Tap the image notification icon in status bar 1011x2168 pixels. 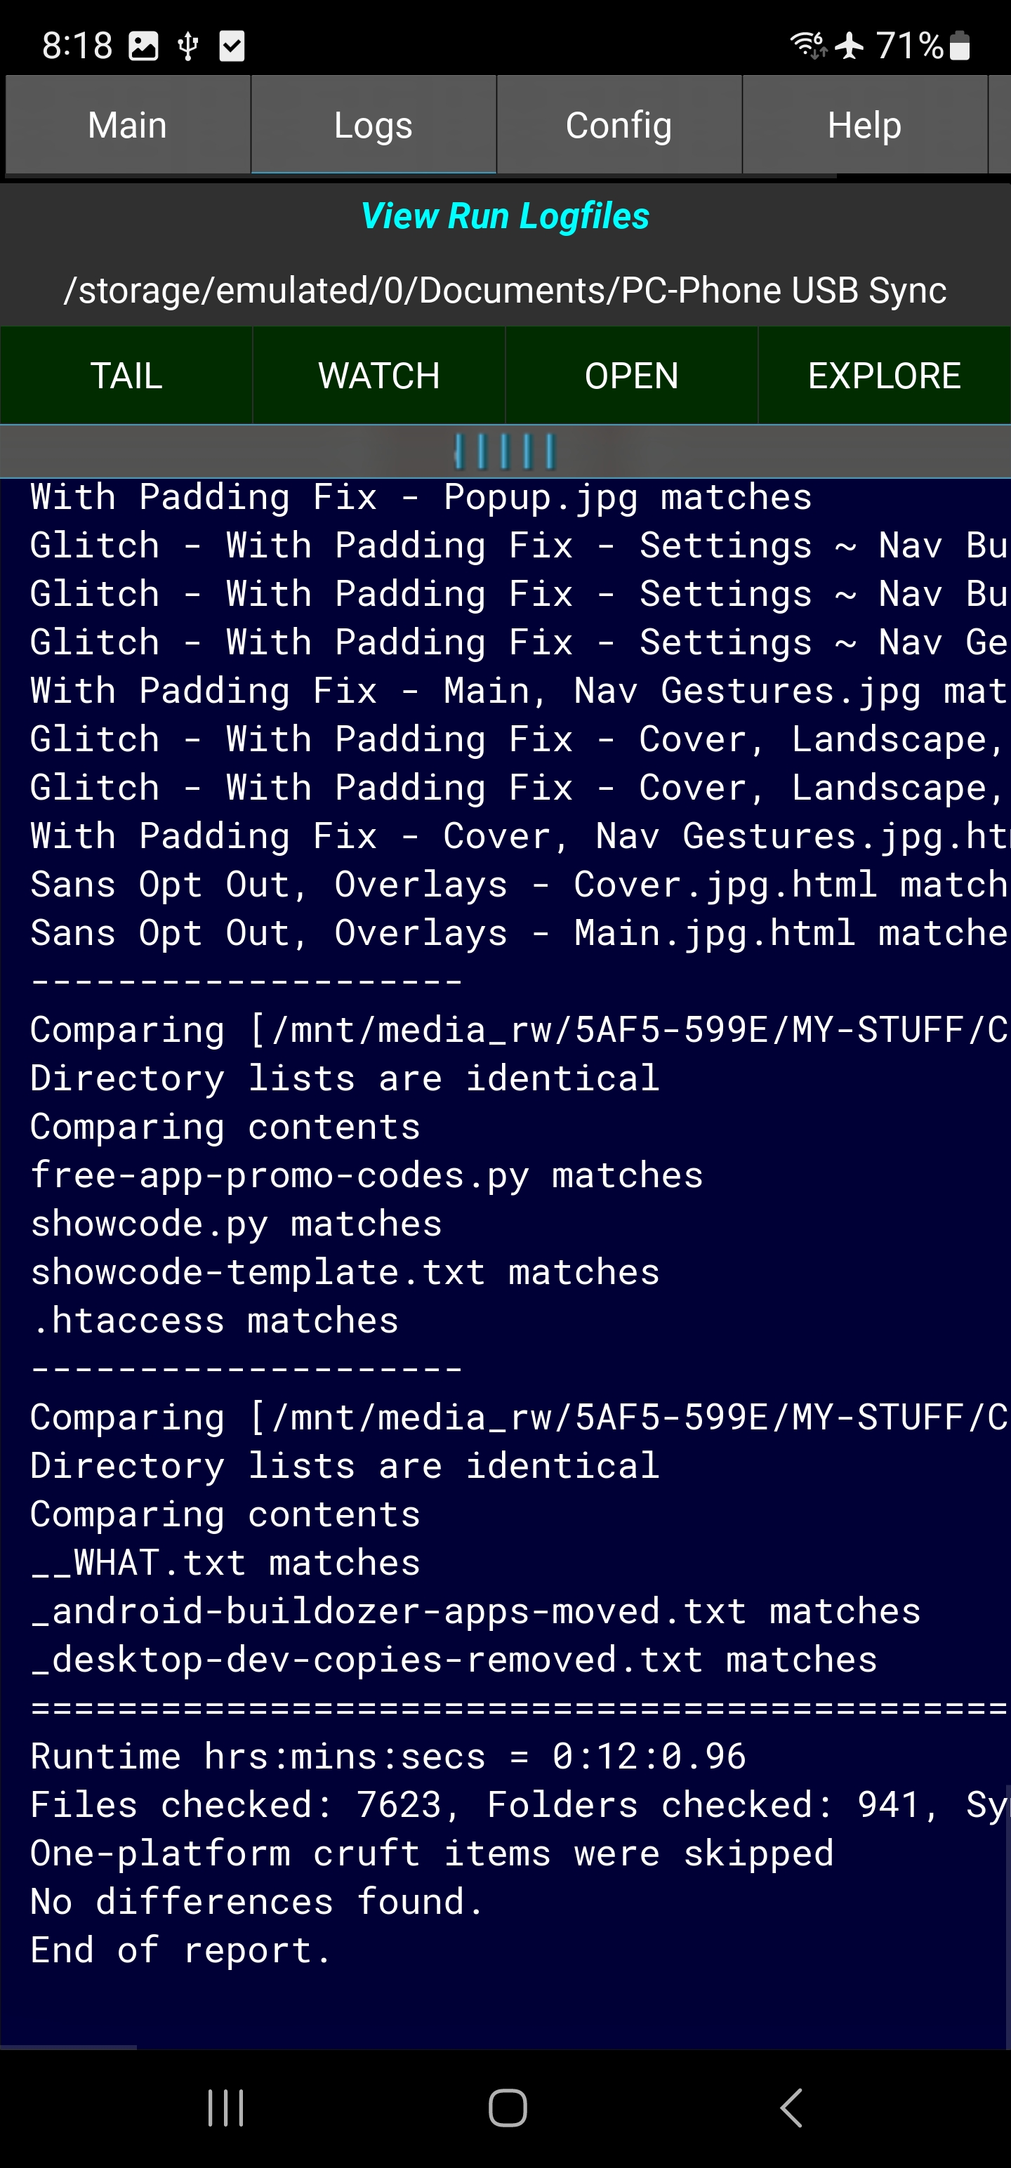(x=143, y=46)
